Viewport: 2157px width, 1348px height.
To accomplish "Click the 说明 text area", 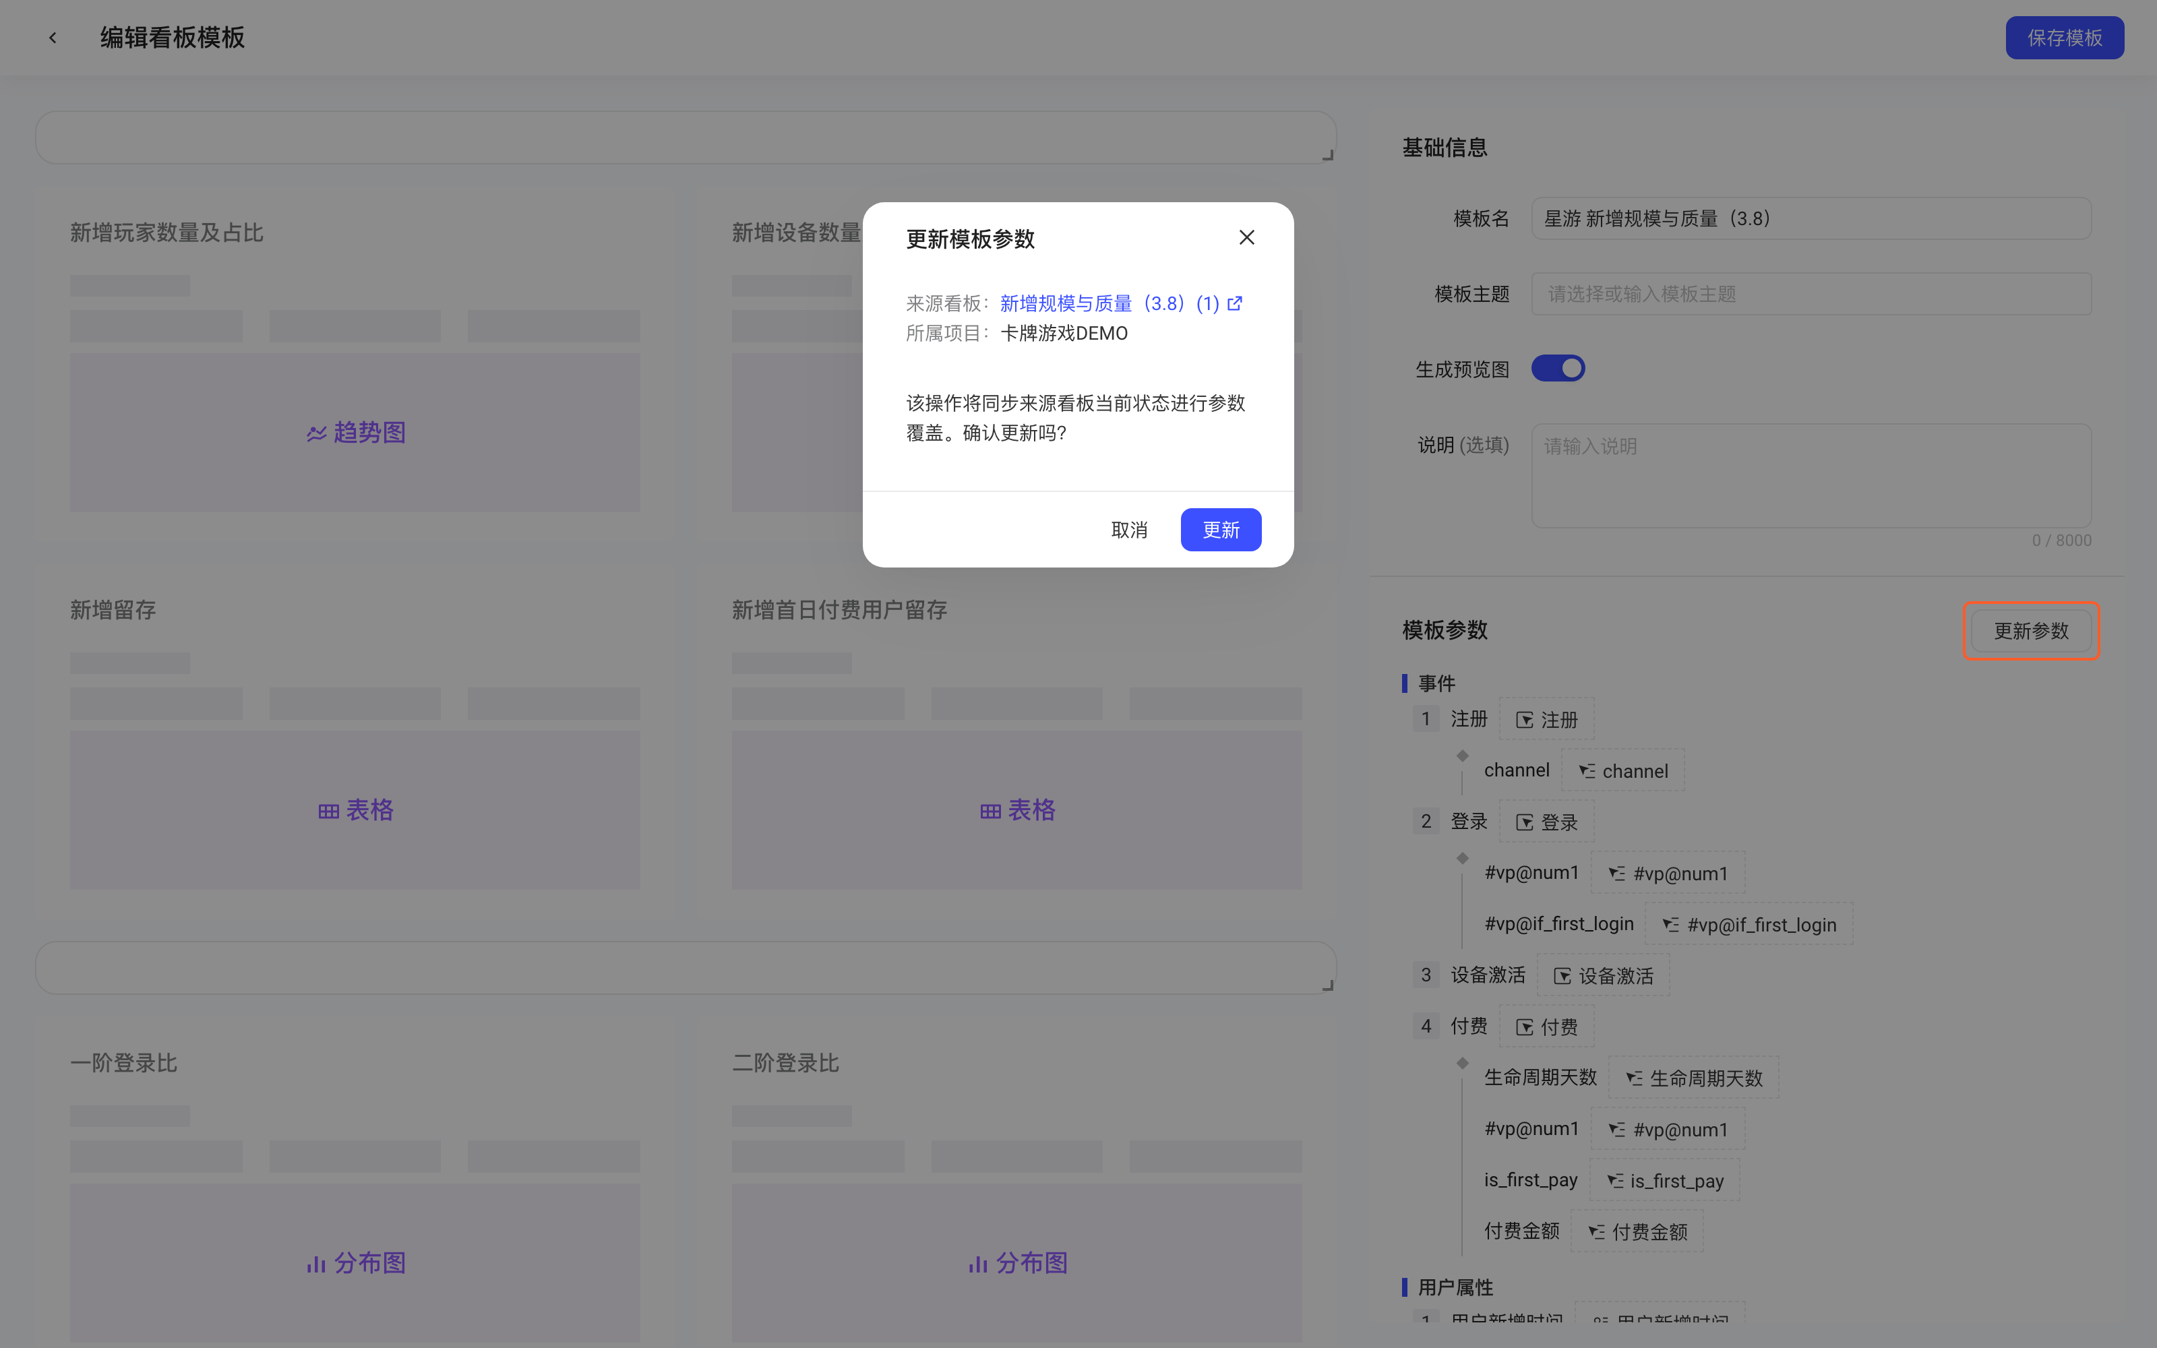I will coord(1811,475).
